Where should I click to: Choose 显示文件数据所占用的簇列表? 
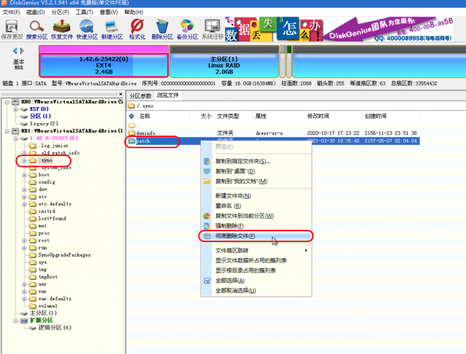point(256,260)
